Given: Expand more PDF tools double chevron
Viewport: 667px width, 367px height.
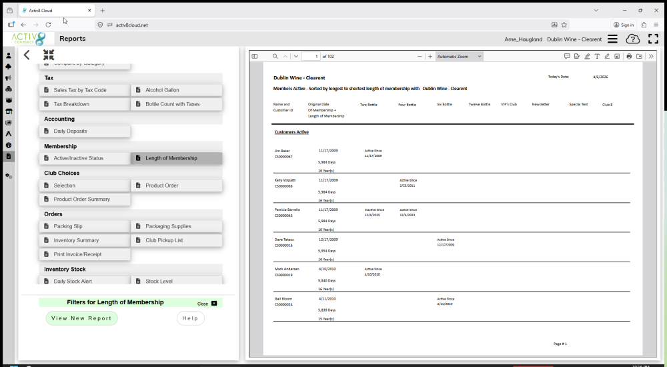Looking at the screenshot, I should 651,56.
